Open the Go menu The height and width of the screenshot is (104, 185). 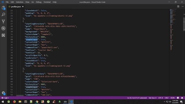coord(33,2)
